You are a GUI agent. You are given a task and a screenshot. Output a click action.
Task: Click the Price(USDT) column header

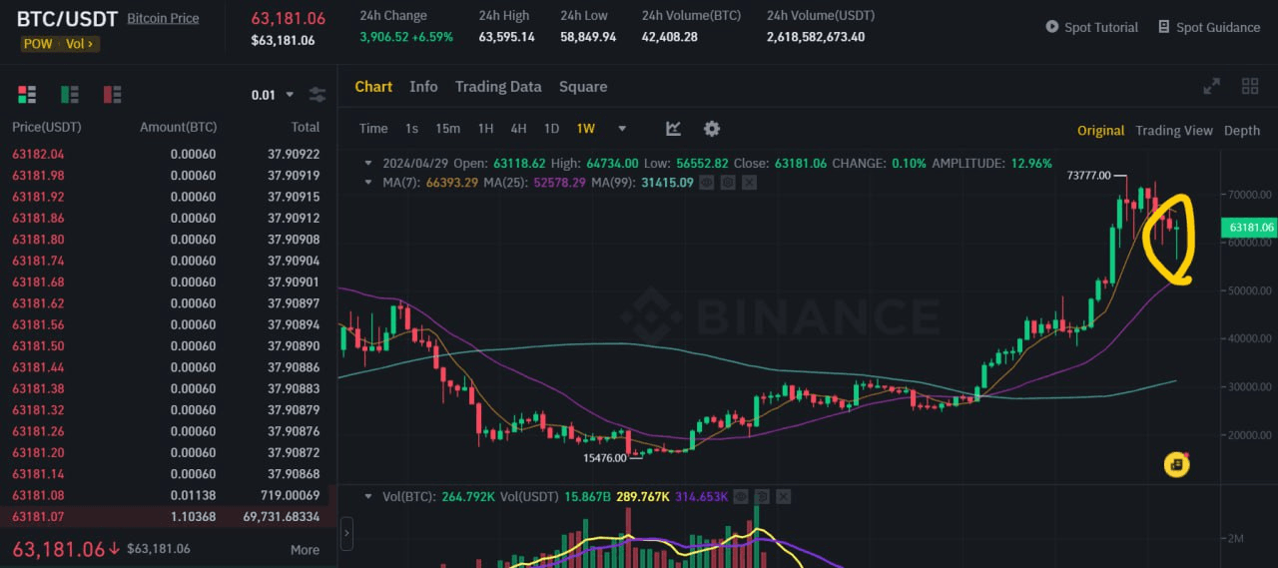click(47, 127)
